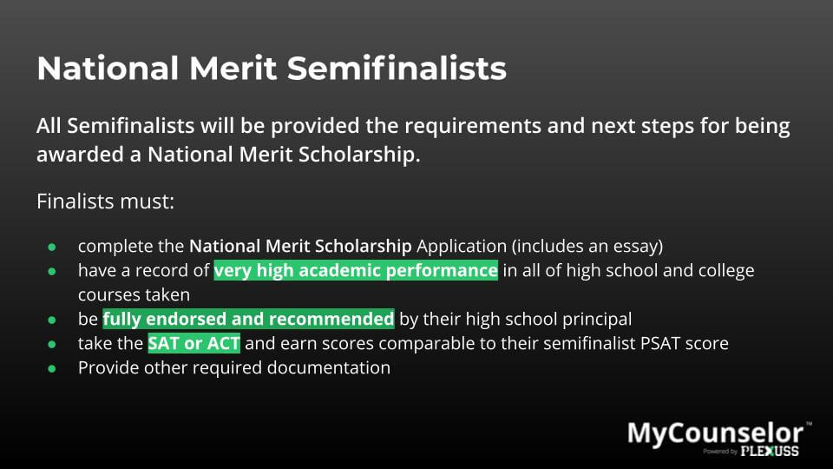Viewport: 833px width, 469px height.
Task: Click the MyCounselor logo
Action: pos(715,434)
